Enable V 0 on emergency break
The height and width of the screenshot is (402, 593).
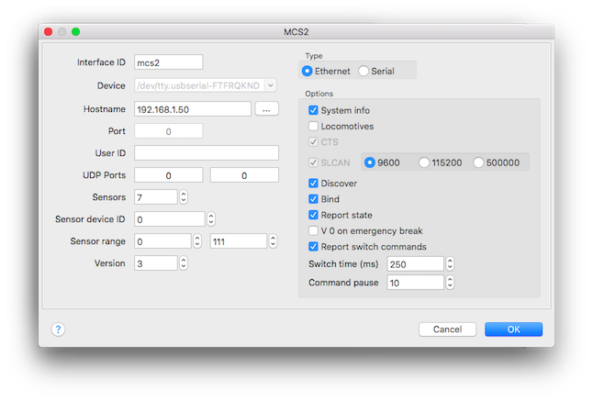point(314,230)
